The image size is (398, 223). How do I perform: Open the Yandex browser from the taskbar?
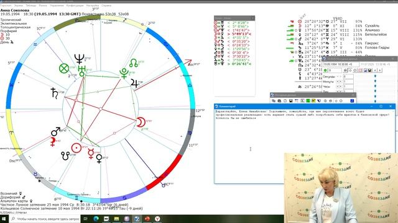(x=157, y=219)
